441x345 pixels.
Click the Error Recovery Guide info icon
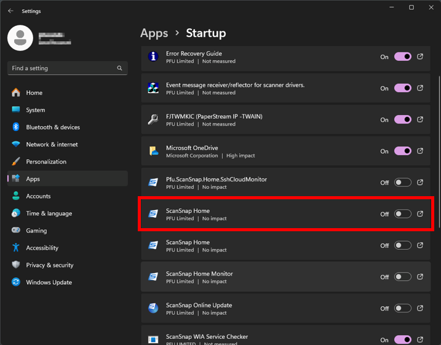click(153, 57)
